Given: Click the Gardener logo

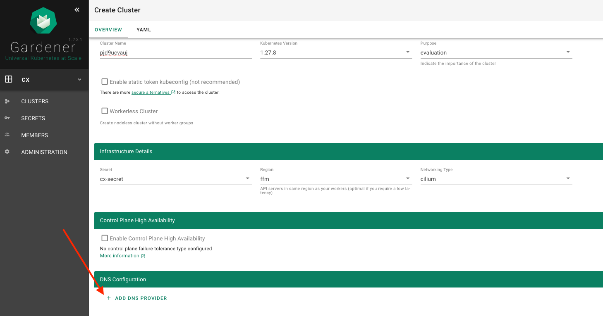Looking at the screenshot, I should (43, 21).
